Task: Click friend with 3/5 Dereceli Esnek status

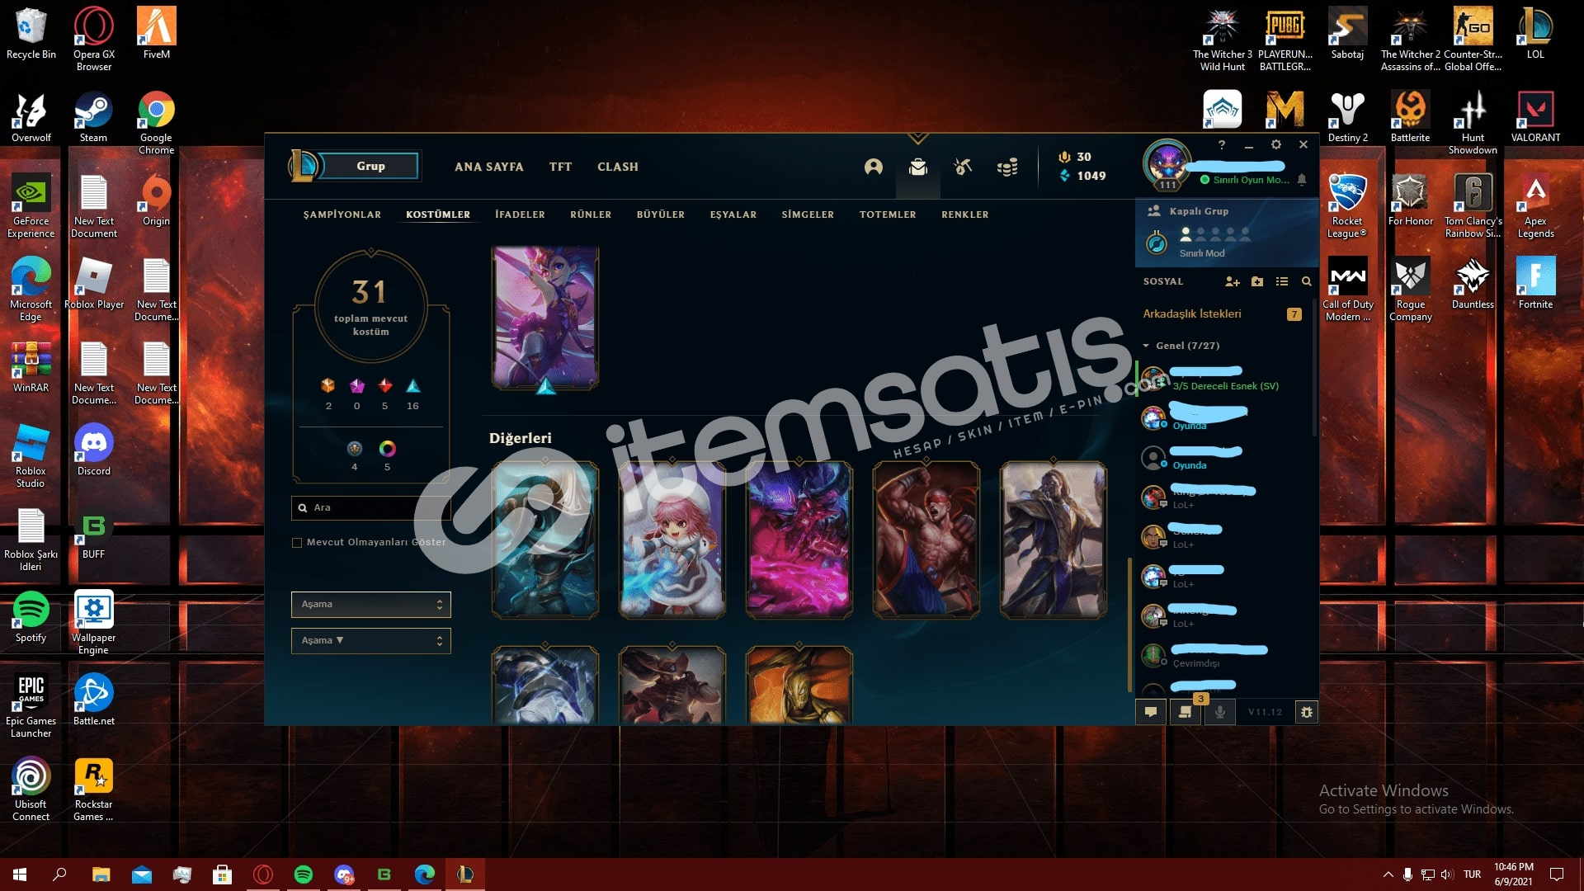Action: 1223,379
